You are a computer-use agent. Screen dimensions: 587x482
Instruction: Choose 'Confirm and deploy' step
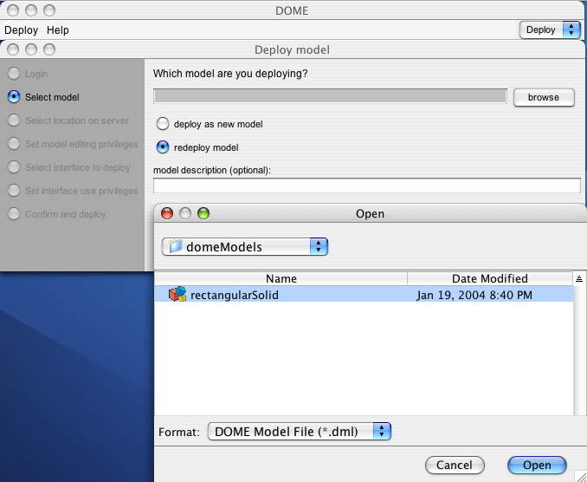[14, 214]
